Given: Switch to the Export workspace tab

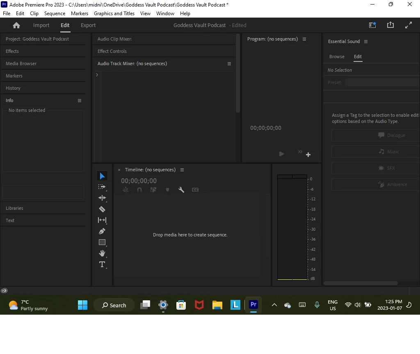Looking at the screenshot, I should tap(88, 25).
